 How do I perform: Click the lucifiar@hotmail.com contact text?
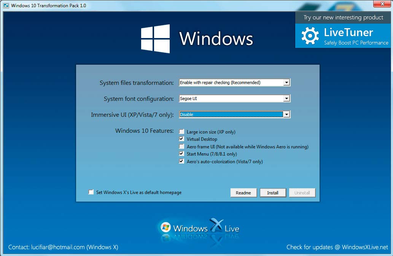tap(58, 247)
